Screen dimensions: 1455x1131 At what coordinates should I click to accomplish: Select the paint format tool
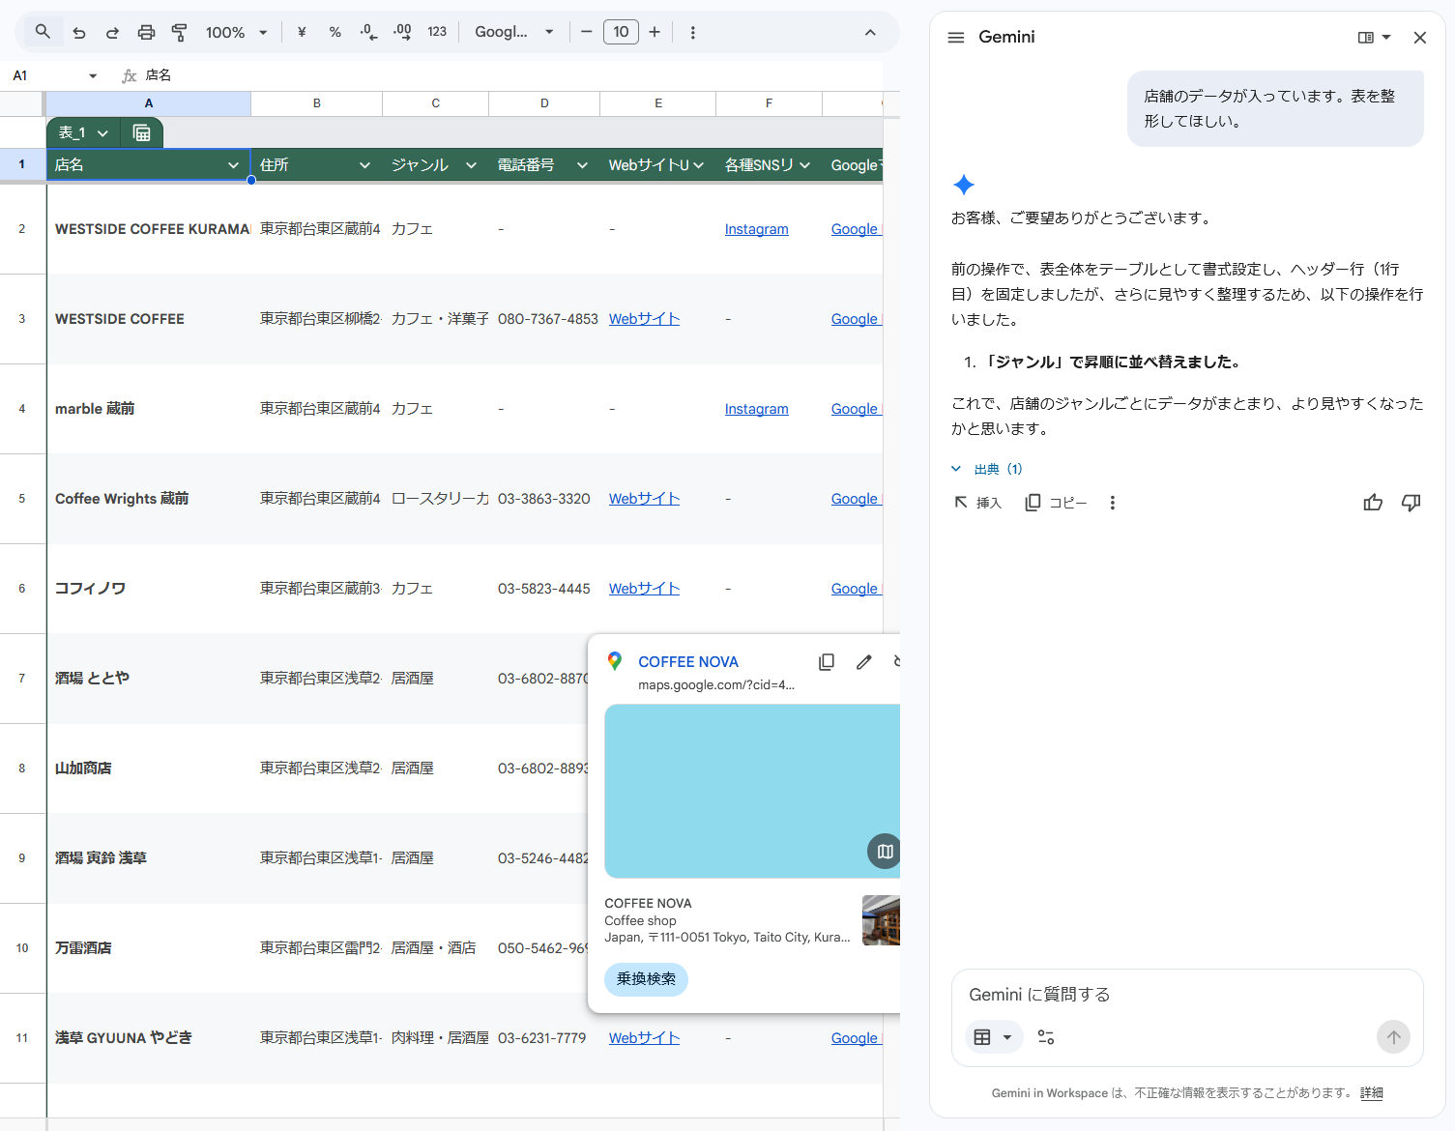pyautogui.click(x=180, y=32)
